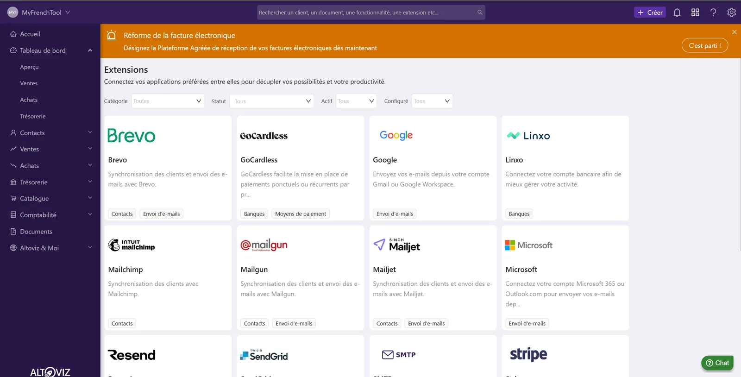Open the Statut dropdown

pos(272,101)
